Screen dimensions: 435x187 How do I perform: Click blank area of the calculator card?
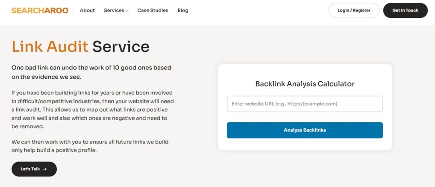point(305,144)
